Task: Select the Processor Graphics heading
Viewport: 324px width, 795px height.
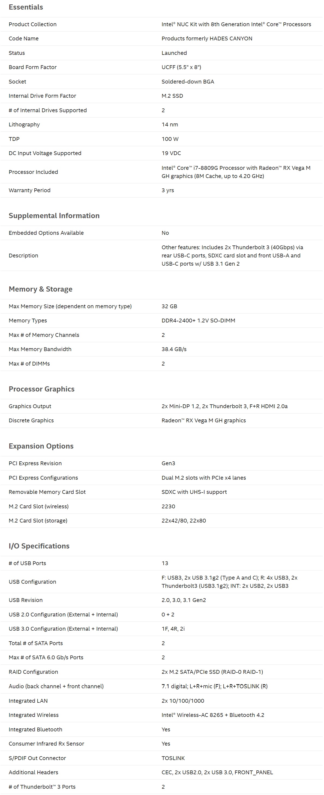Action: [42, 389]
